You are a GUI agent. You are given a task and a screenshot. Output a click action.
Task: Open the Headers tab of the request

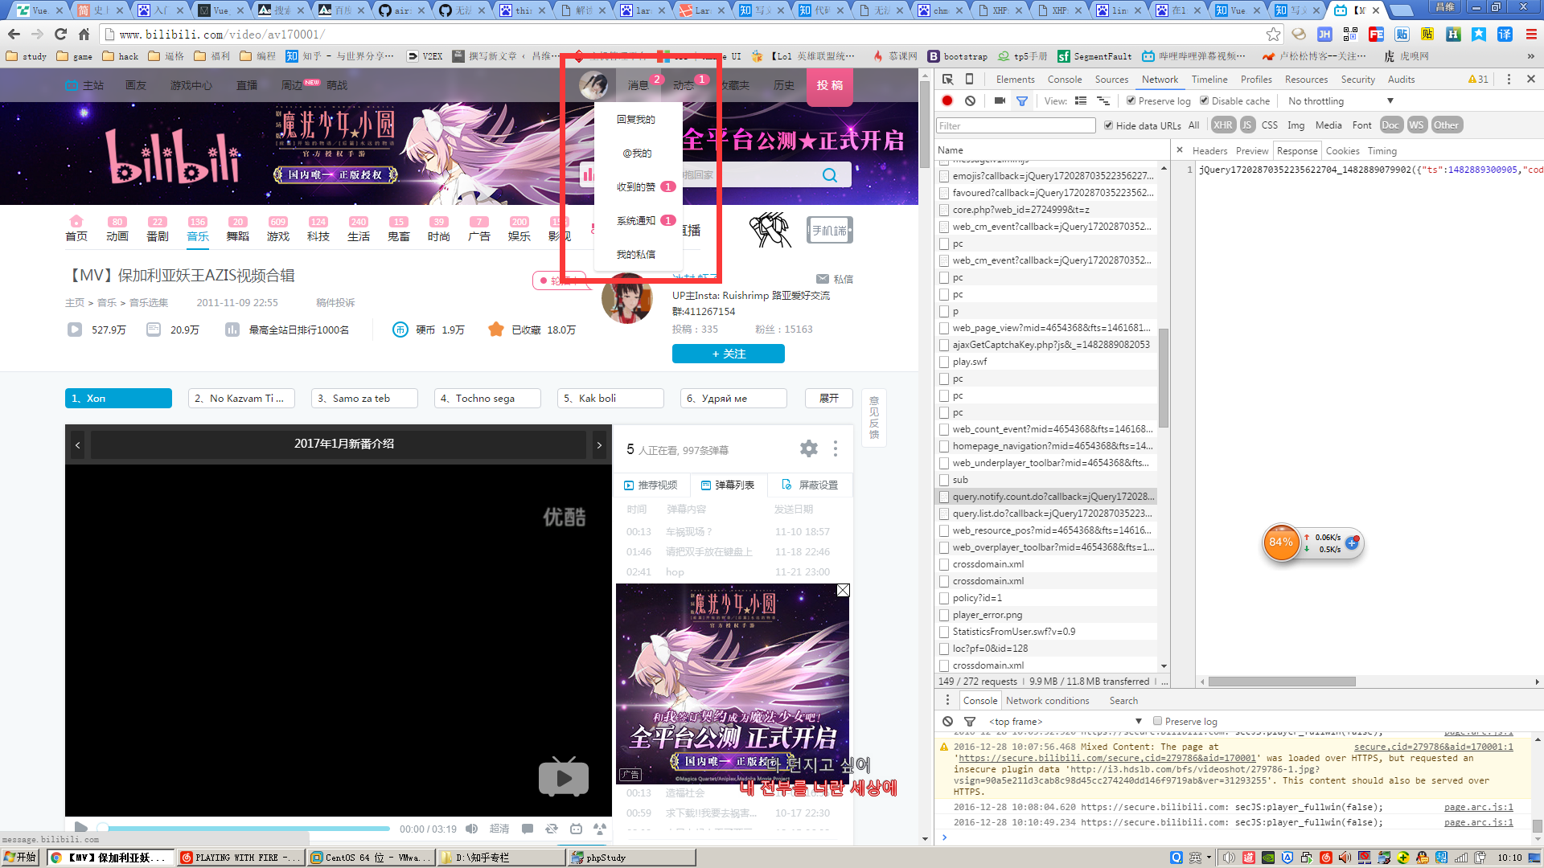click(x=1209, y=150)
